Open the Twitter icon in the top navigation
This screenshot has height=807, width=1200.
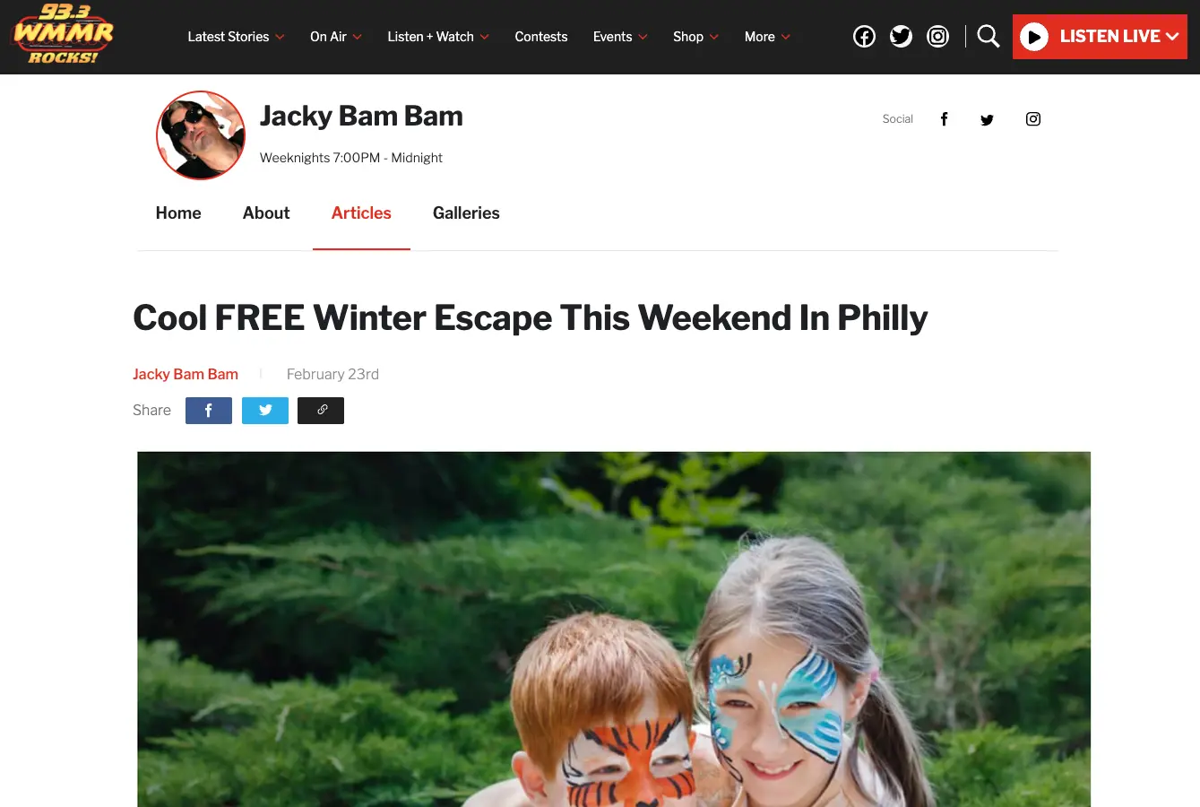901,37
